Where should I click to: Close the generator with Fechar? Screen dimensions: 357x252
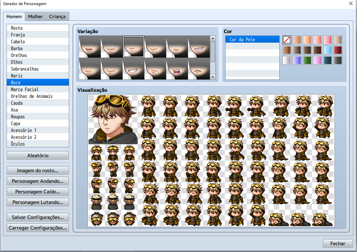point(338,243)
